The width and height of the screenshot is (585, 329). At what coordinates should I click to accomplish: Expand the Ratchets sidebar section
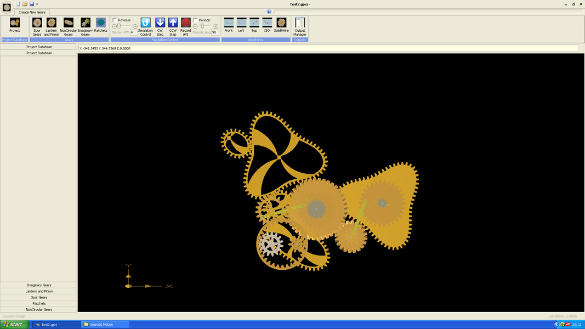[39, 303]
